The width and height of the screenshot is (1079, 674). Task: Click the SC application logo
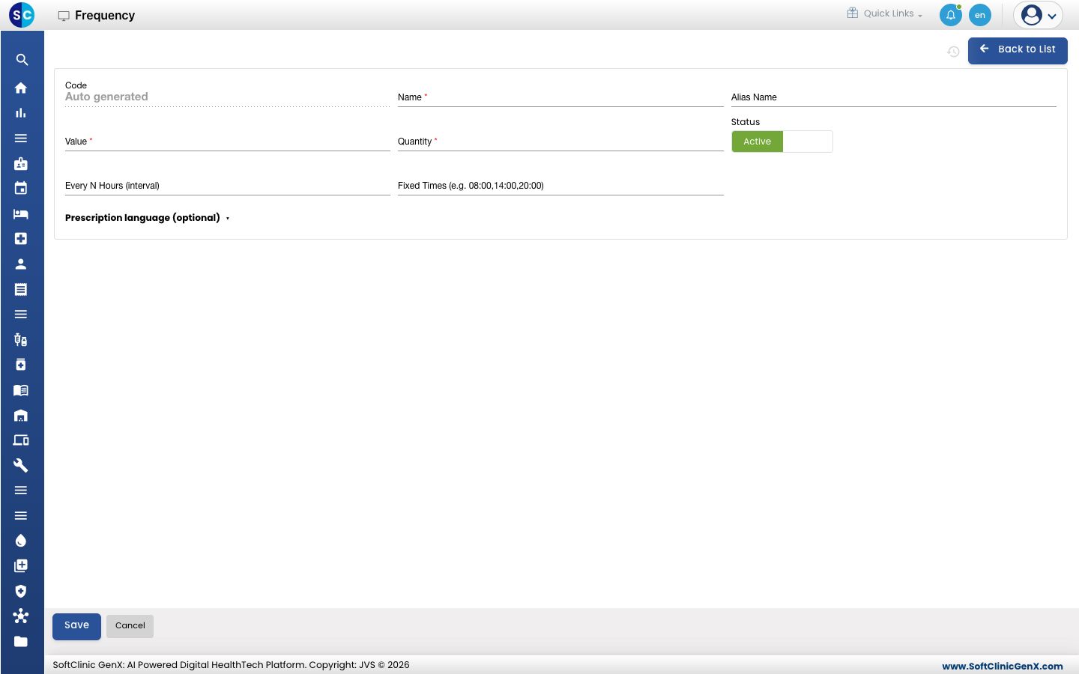(x=22, y=15)
